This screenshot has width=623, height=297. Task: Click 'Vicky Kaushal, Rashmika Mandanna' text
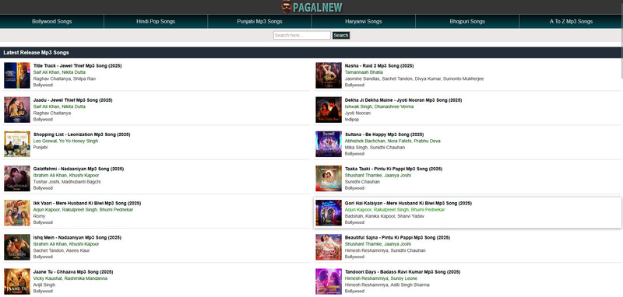pos(70,278)
